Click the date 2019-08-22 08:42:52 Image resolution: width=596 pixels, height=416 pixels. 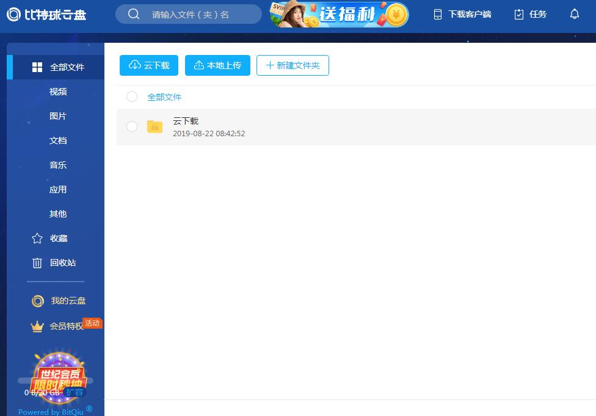[x=209, y=133]
